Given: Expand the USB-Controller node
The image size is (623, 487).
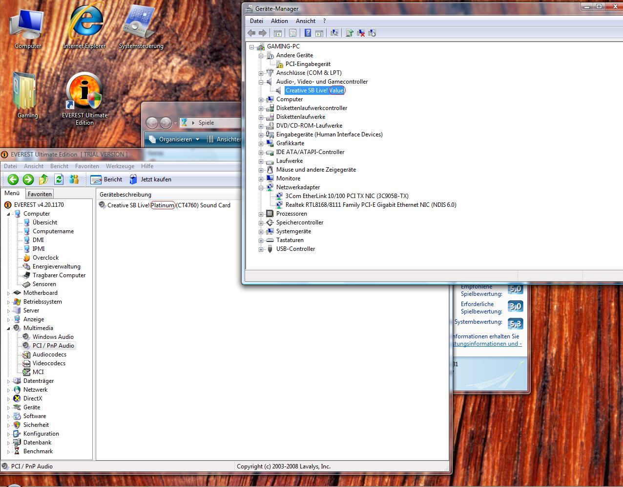Looking at the screenshot, I should [x=261, y=249].
